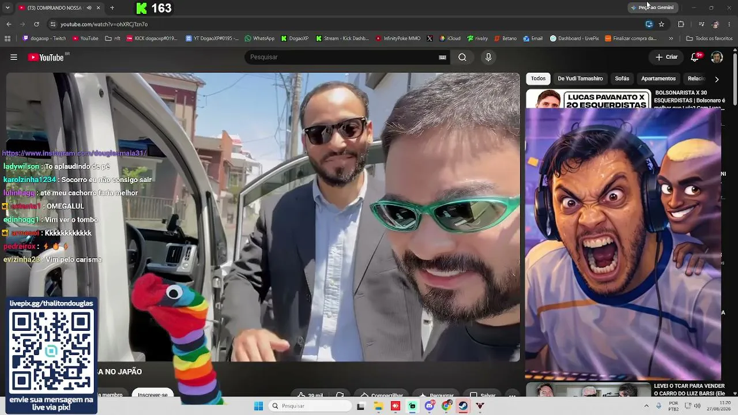
Task: Open the Chrome three-dot menu
Action: coord(729,24)
